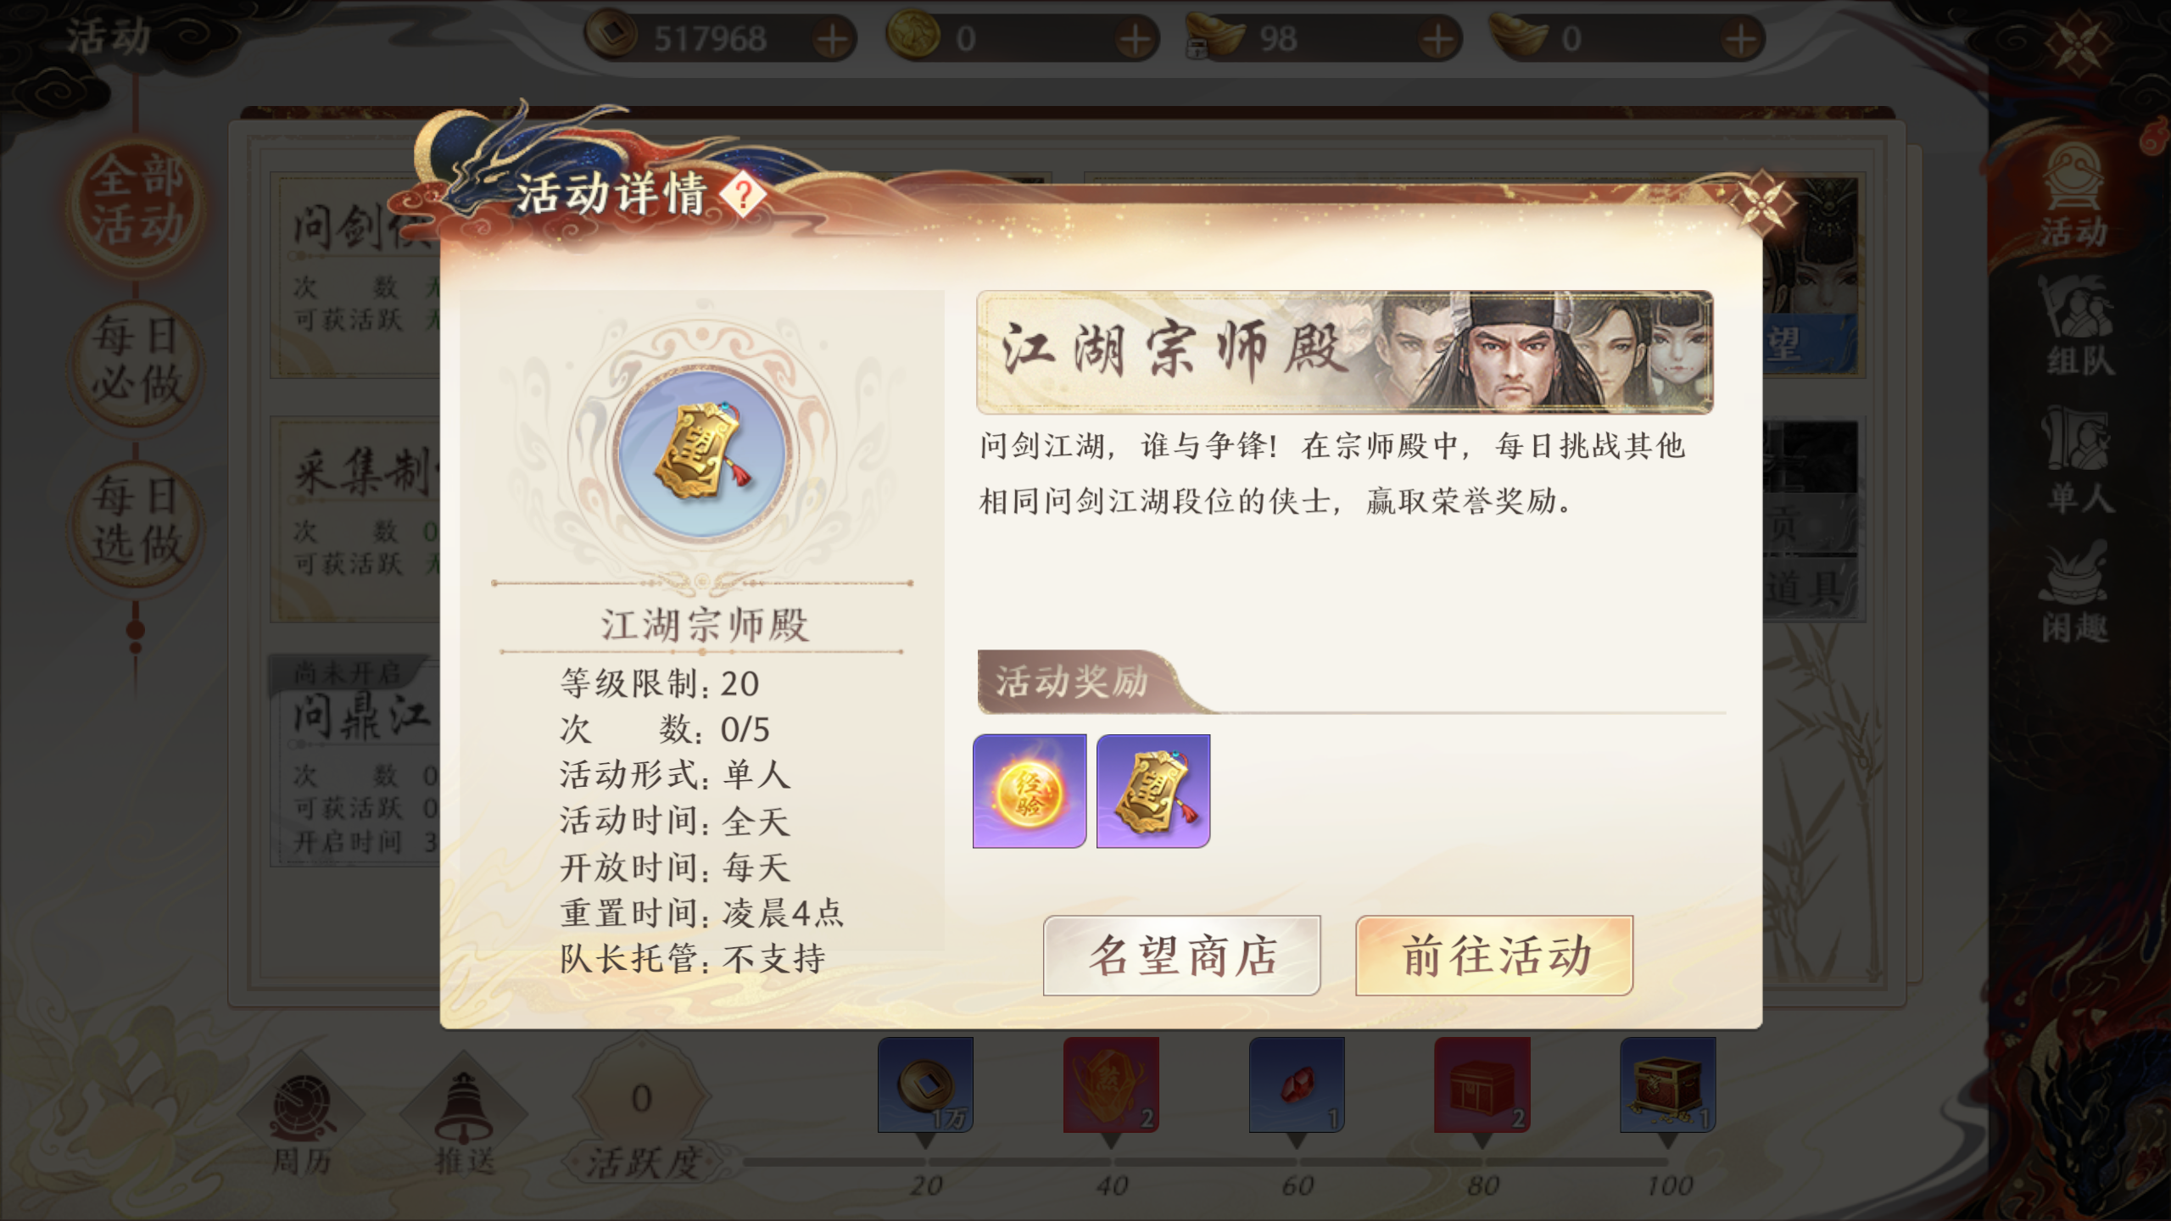Select the 每日选做 tab

[x=137, y=520]
